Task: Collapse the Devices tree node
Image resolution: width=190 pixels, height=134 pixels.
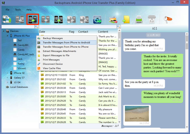Action: click(x=4, y=31)
